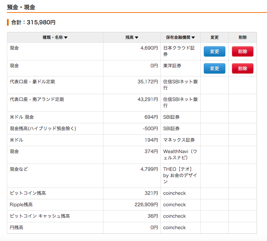Click 削除 button for 東洋証券 row
Screen dimensions: 267x241
click(x=242, y=68)
